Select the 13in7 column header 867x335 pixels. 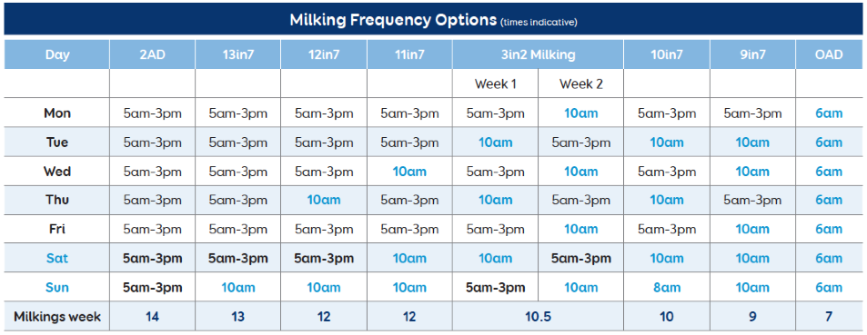tap(237, 54)
